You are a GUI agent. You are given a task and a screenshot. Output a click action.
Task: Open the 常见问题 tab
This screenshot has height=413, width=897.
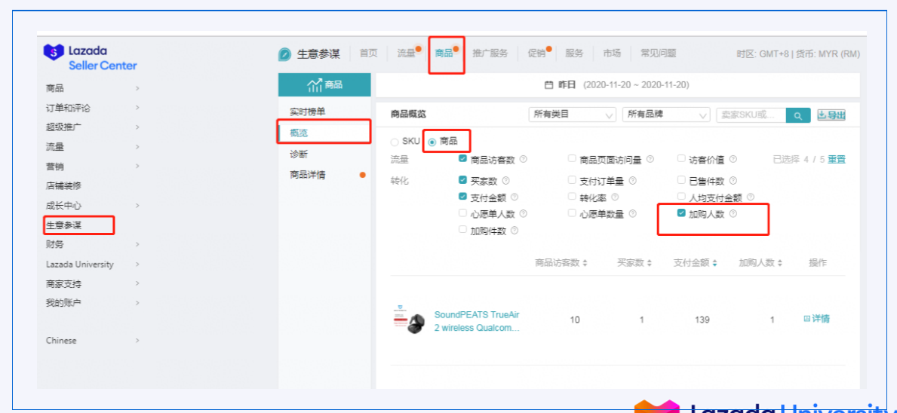pyautogui.click(x=659, y=53)
